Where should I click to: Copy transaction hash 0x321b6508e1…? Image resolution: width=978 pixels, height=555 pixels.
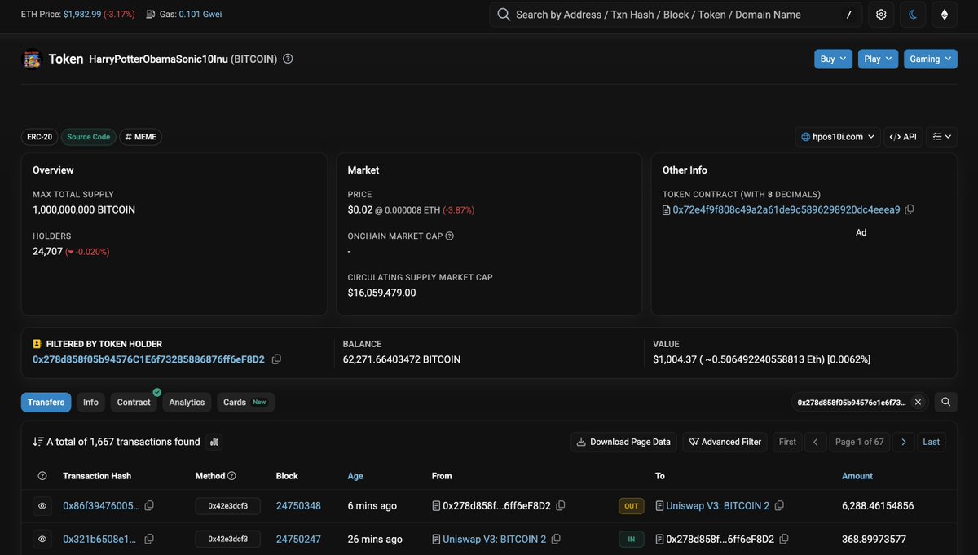tap(149, 540)
